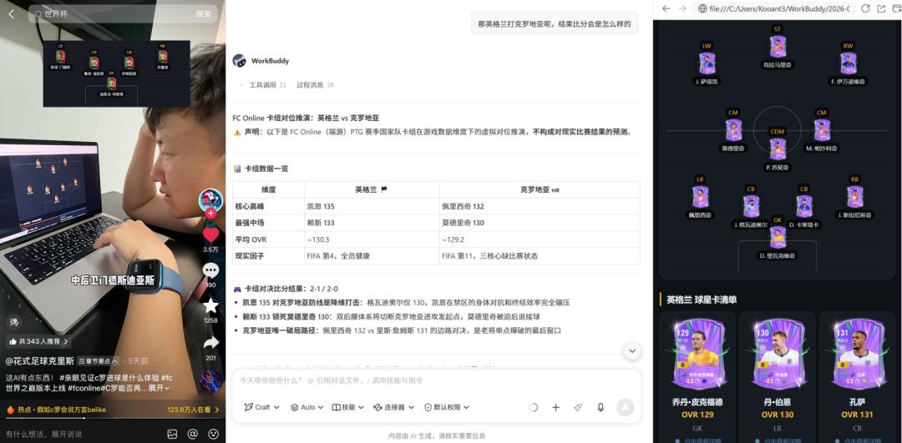Open the 过程消息 19 section

[315, 85]
